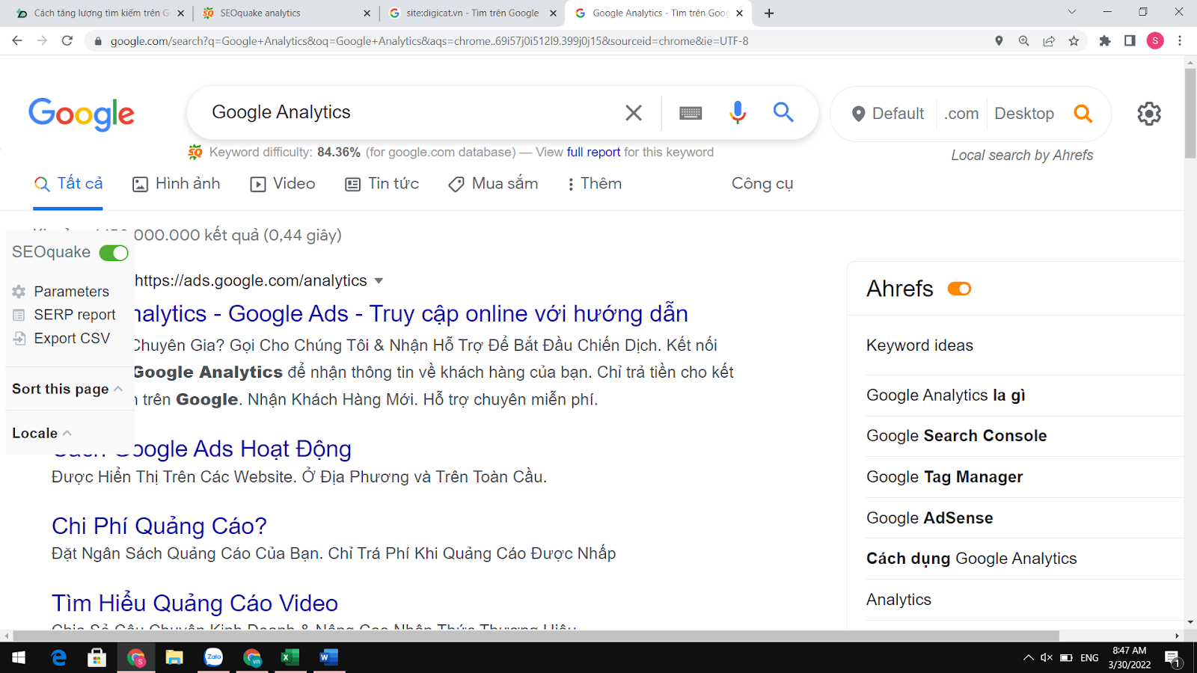1197x673 pixels.
Task: Toggle the SEOquake switch off
Action: click(x=114, y=253)
